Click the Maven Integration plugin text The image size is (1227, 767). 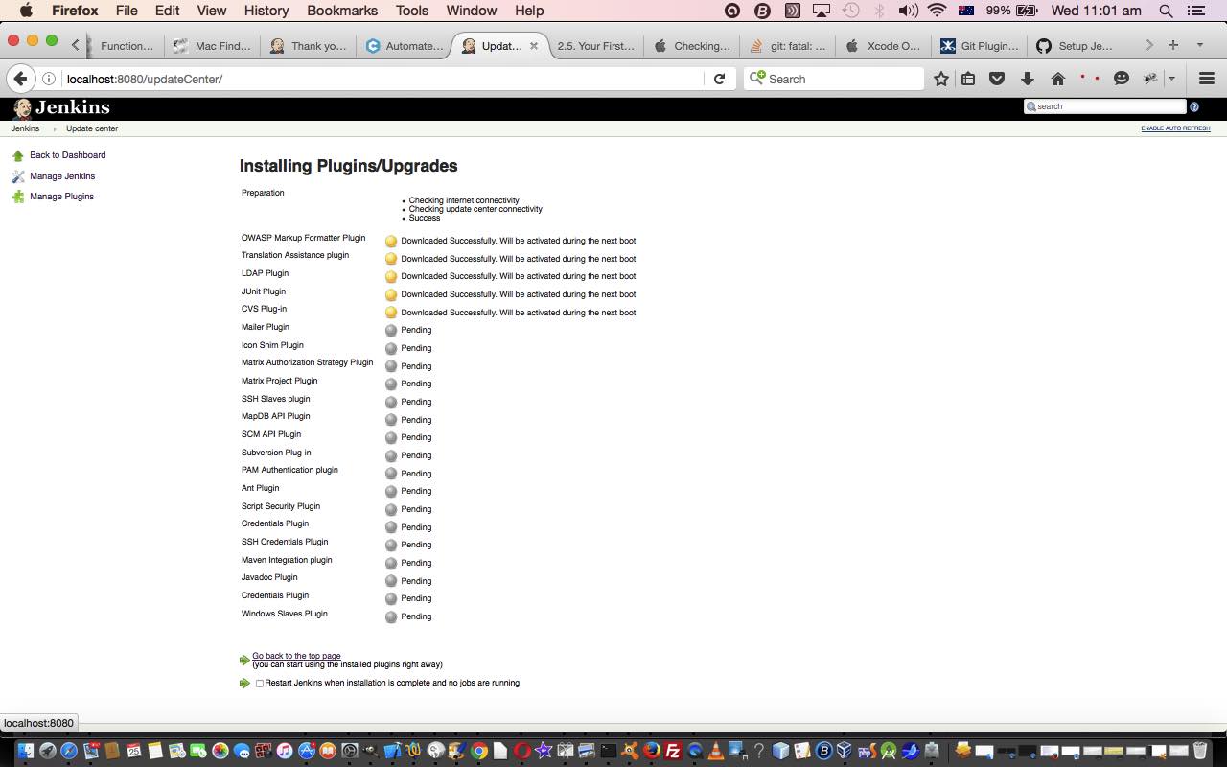point(287,560)
